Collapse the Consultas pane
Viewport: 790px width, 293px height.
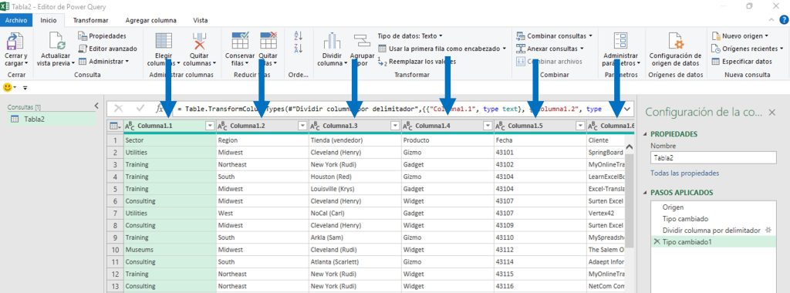coord(96,106)
